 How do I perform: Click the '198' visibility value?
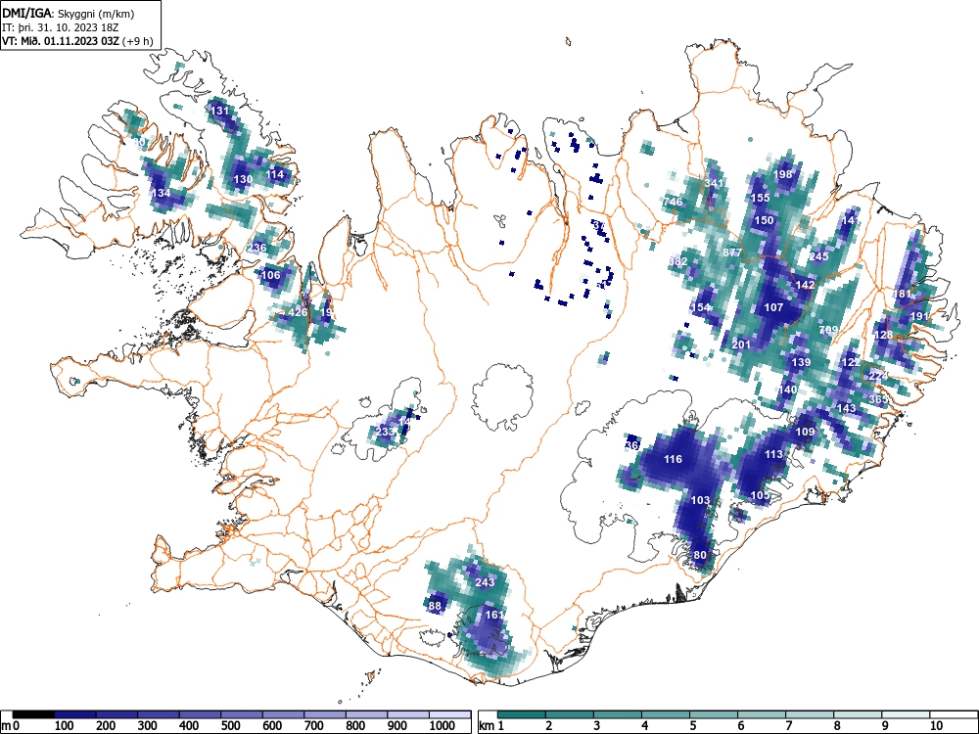tap(783, 174)
